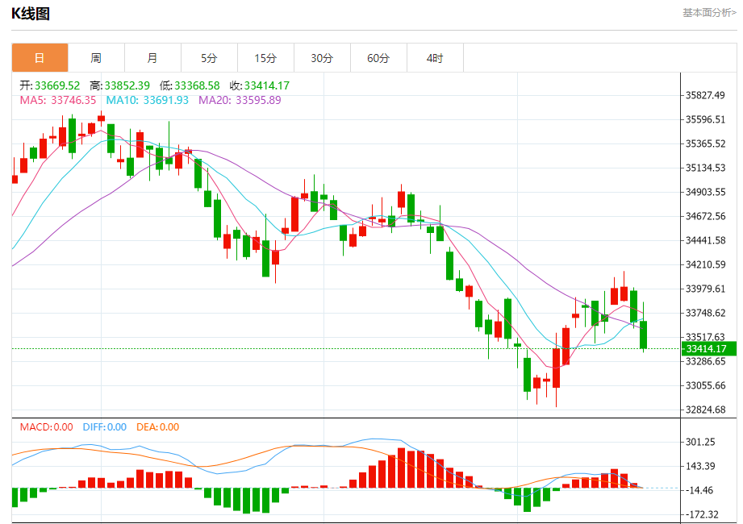Click the high price 高:33852.39
This screenshot has width=743, height=524.
click(x=120, y=85)
